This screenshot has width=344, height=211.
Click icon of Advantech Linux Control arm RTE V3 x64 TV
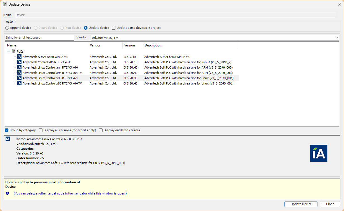(19, 73)
